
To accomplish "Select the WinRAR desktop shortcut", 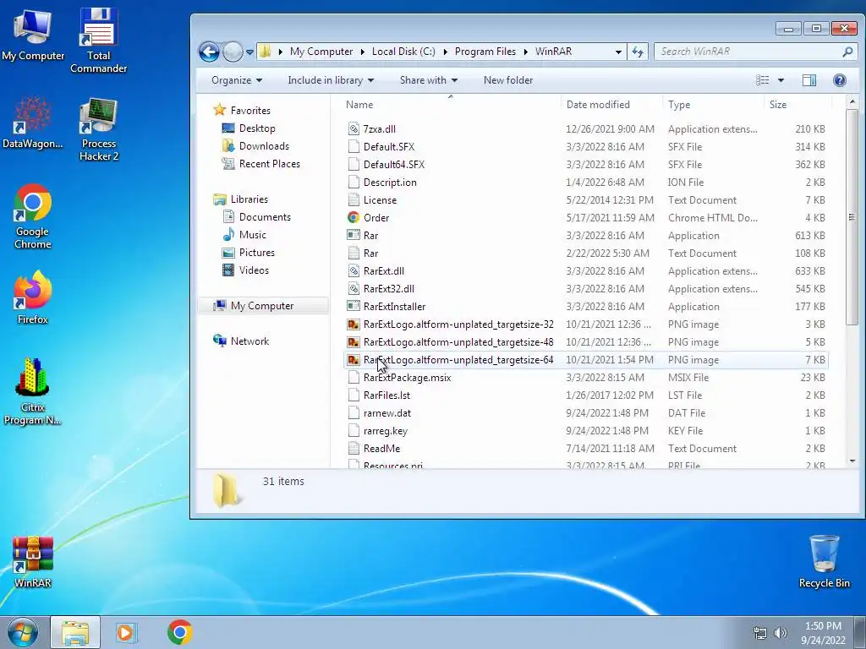I will pyautogui.click(x=33, y=562).
